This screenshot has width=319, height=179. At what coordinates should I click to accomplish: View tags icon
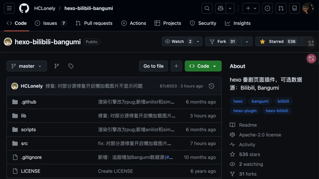tap(71, 66)
